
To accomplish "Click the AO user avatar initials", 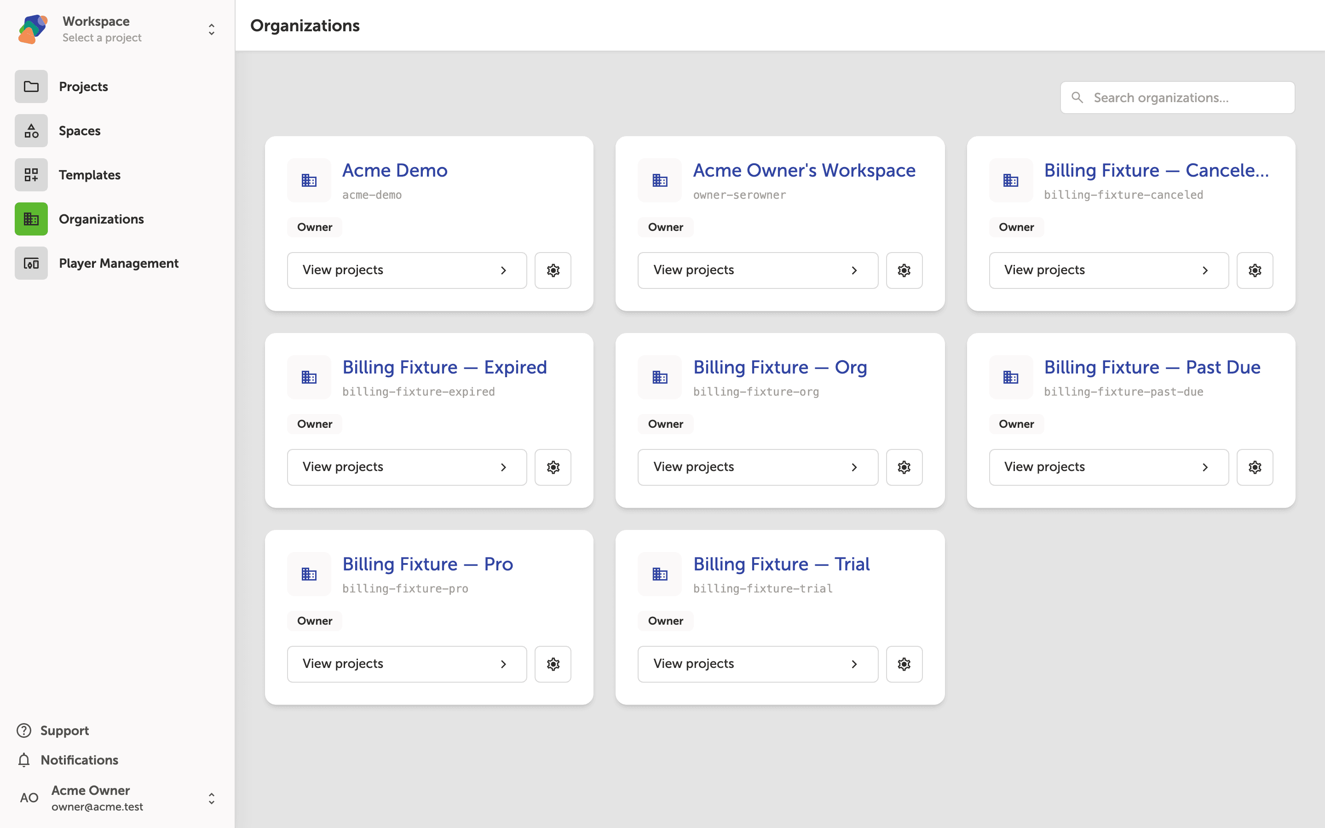I will click(29, 798).
